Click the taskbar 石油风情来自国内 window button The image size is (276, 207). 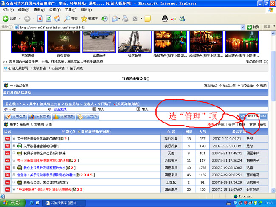(64, 203)
